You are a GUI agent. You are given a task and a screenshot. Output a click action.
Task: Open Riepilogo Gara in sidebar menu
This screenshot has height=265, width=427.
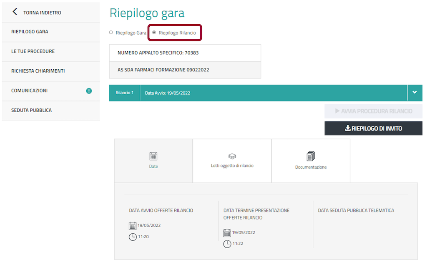click(30, 32)
